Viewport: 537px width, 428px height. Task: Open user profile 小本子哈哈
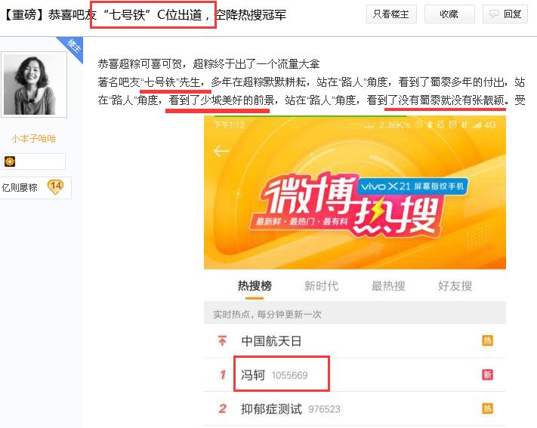33,139
